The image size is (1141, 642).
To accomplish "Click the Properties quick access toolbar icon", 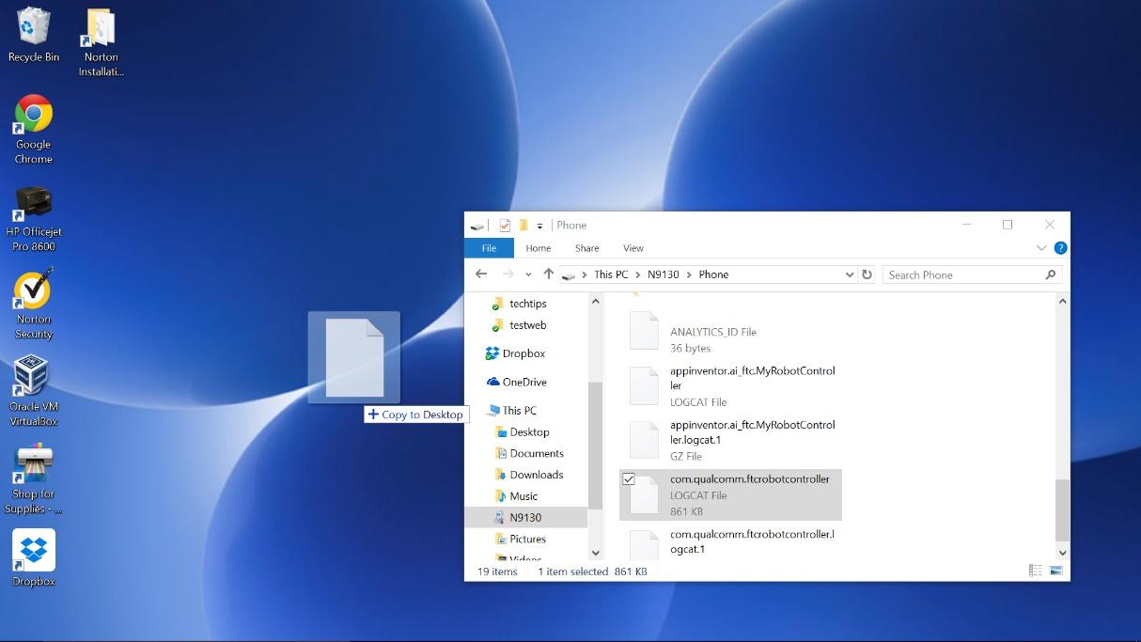I will (x=505, y=226).
